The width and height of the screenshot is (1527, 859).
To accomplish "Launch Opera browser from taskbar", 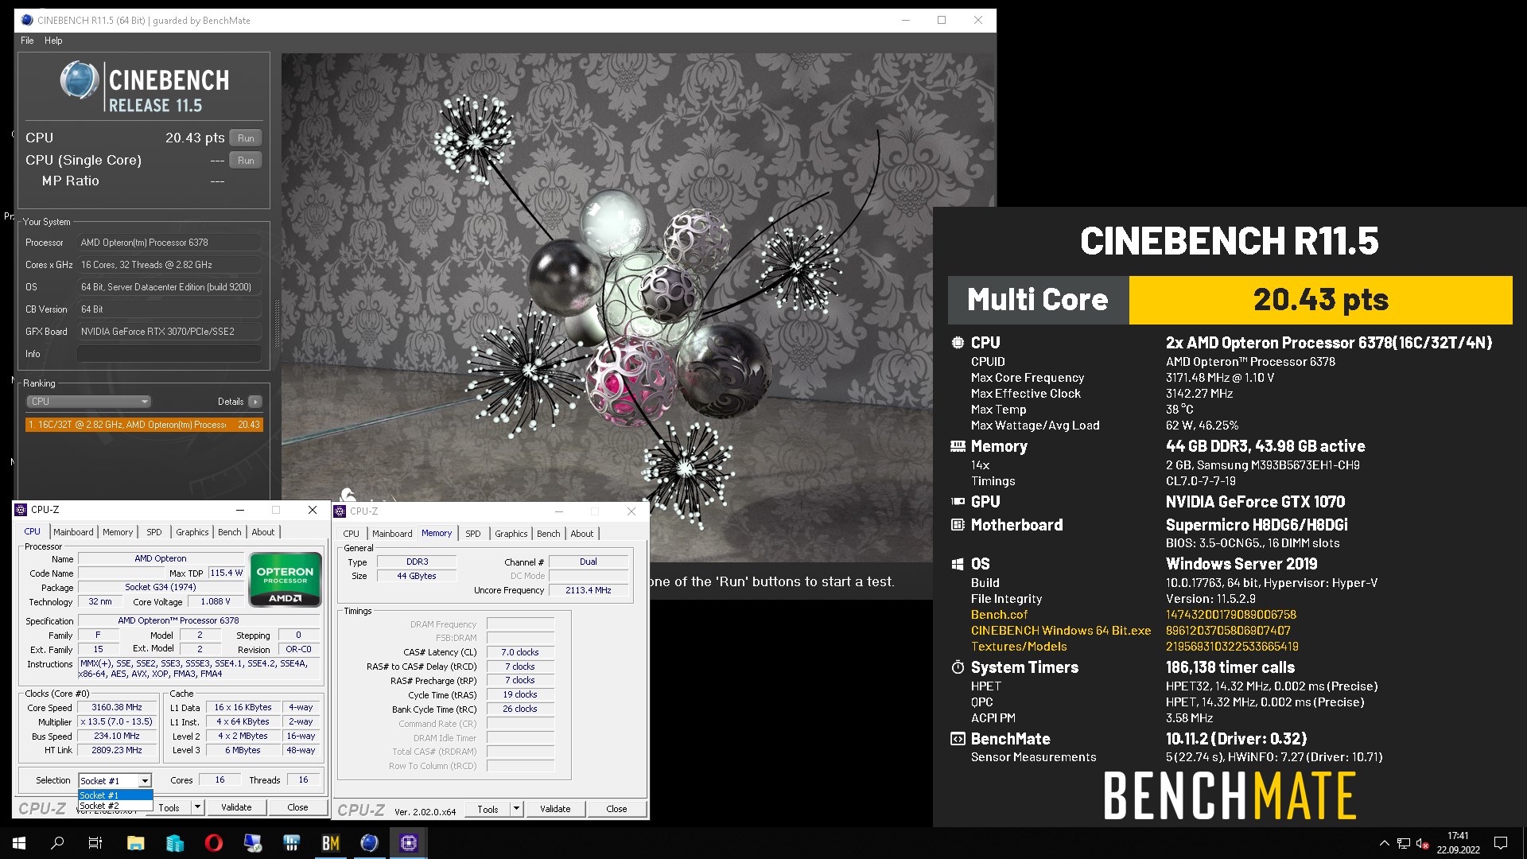I will coord(213,843).
